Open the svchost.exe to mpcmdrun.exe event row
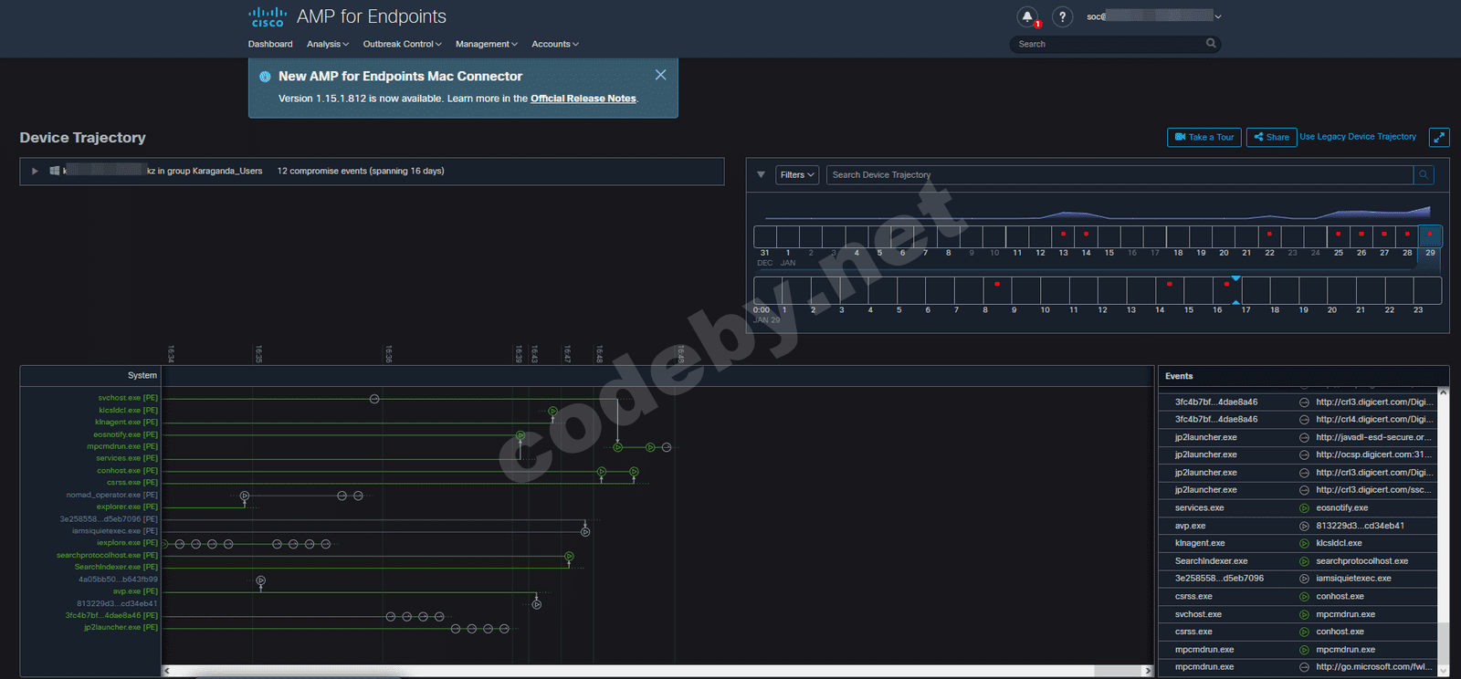The image size is (1461, 679). coord(1298,615)
